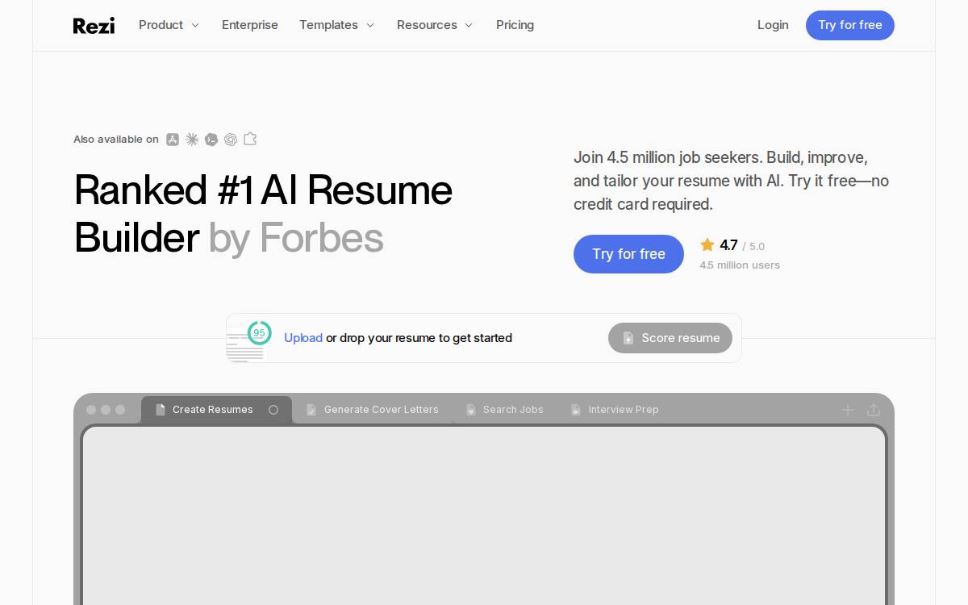Click the document icon on Create Resumes tab
Screen dimensions: 968x605
(161, 410)
